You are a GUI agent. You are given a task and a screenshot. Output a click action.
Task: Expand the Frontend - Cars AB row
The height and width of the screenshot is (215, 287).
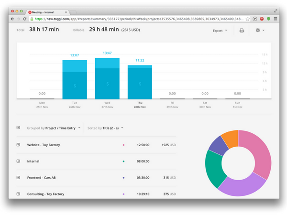tap(18, 177)
